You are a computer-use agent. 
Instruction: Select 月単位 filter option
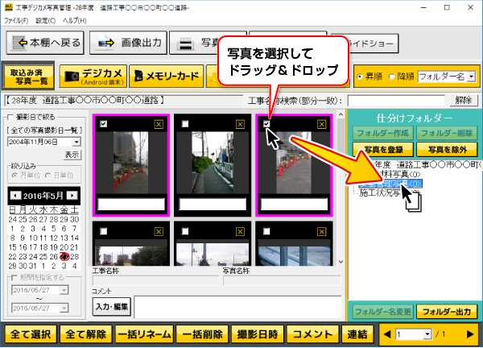[14, 176]
